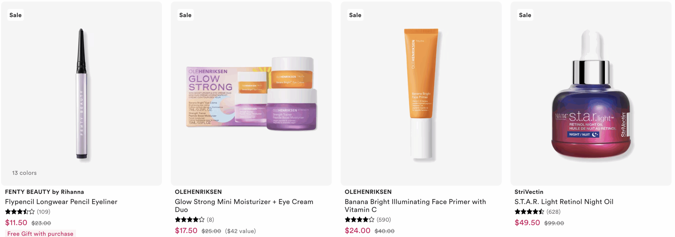Click the Sale badge on Banana Bright primer
This screenshot has width=675, height=237.
tap(355, 15)
